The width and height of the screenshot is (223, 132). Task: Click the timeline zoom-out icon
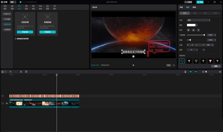pyautogui.click(x=203, y=72)
